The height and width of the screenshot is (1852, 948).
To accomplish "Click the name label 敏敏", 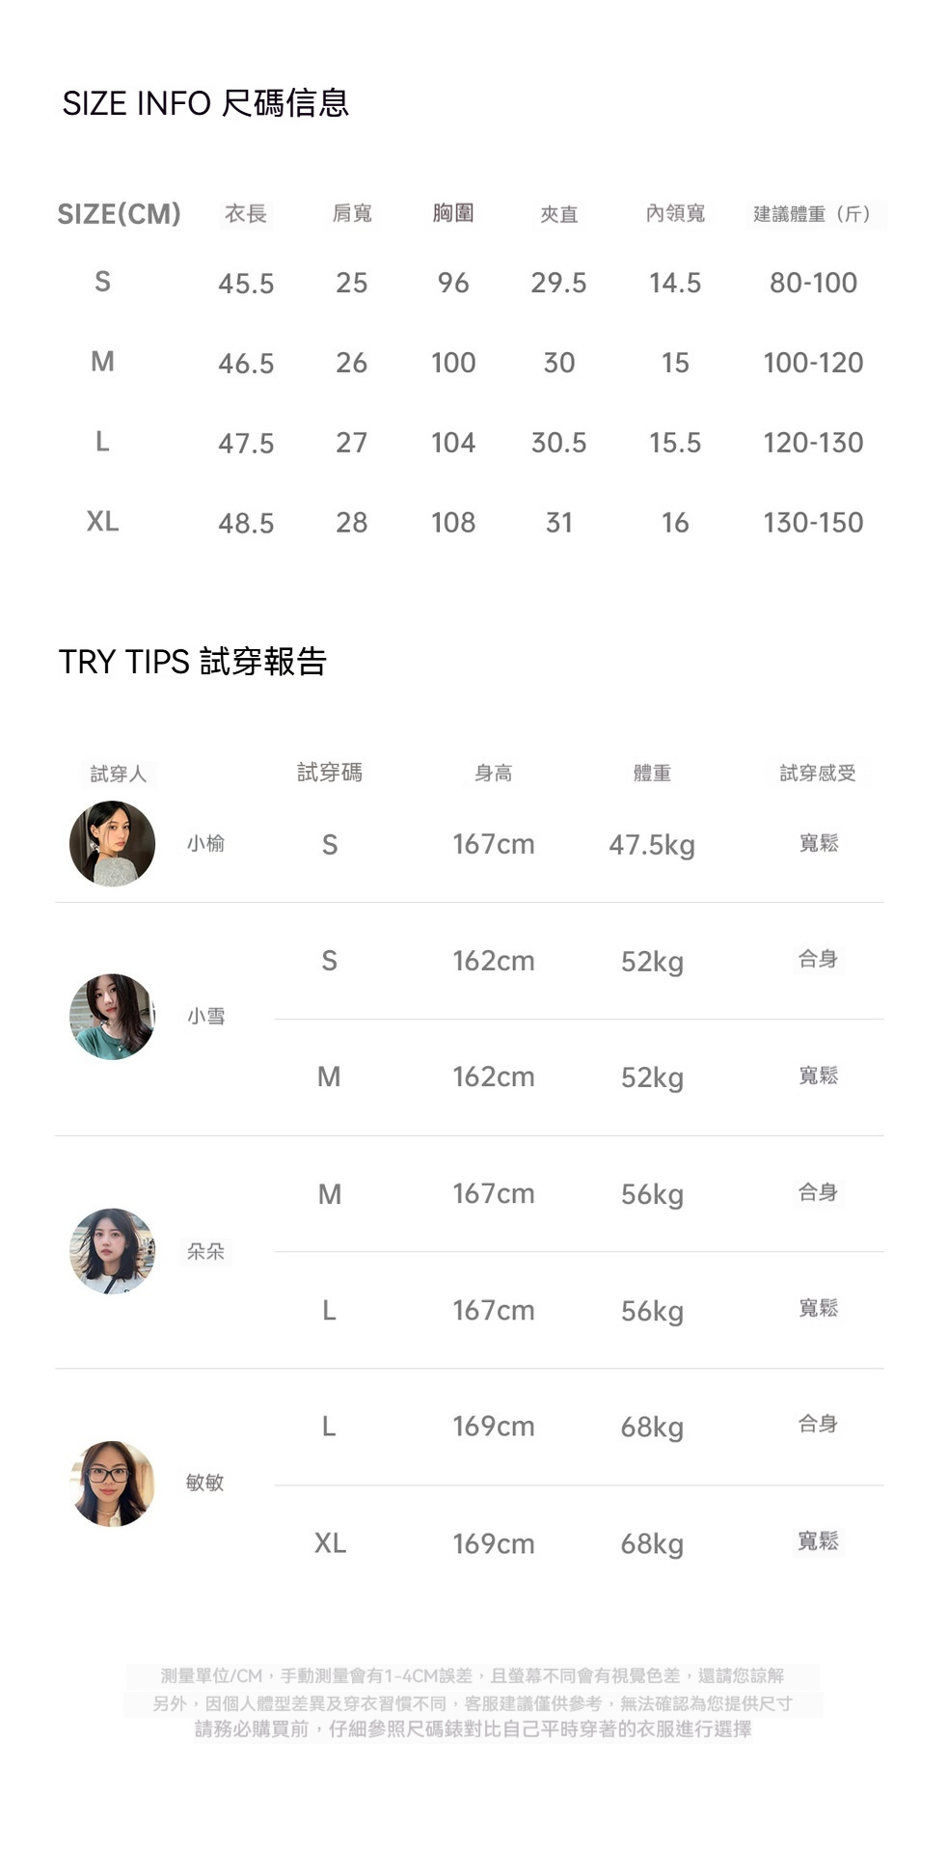I will point(204,1483).
